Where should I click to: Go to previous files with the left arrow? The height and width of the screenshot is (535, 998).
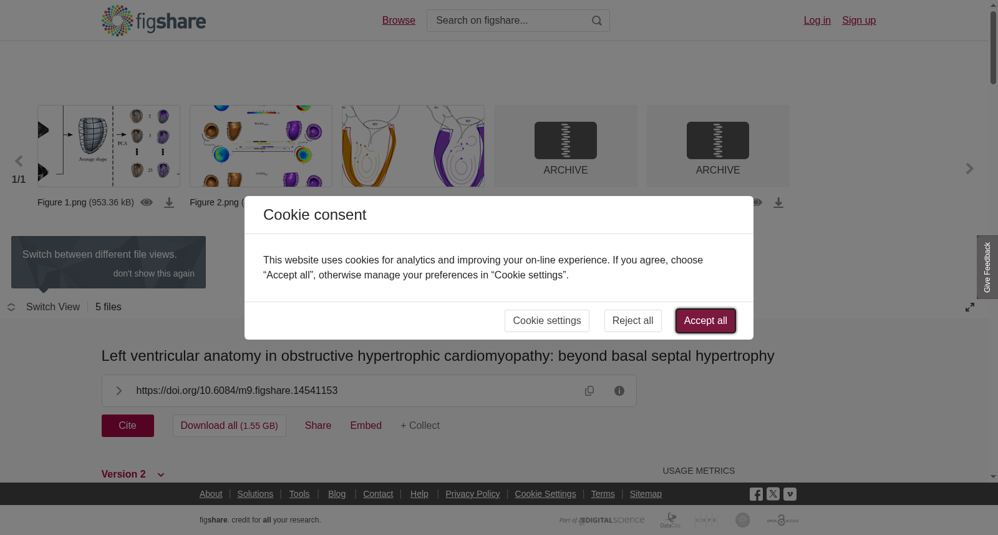pos(19,162)
